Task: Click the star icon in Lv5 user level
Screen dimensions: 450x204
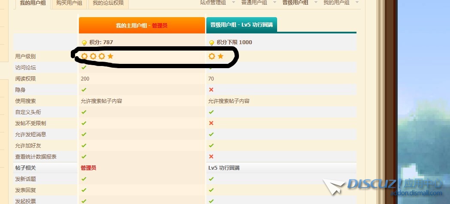Action: (220, 56)
